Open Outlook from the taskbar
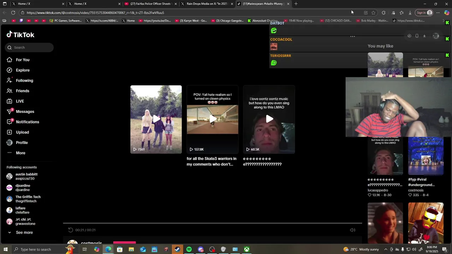452x254 pixels. point(143,249)
